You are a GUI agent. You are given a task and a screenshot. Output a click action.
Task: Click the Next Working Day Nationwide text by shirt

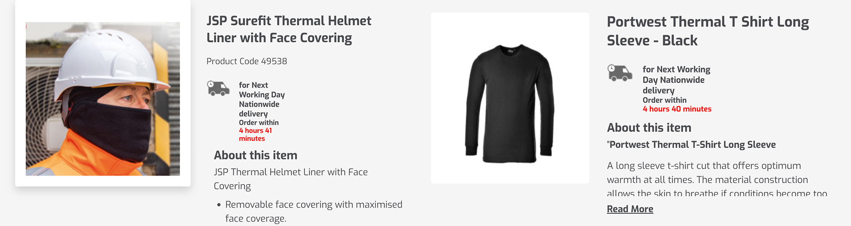(676, 80)
